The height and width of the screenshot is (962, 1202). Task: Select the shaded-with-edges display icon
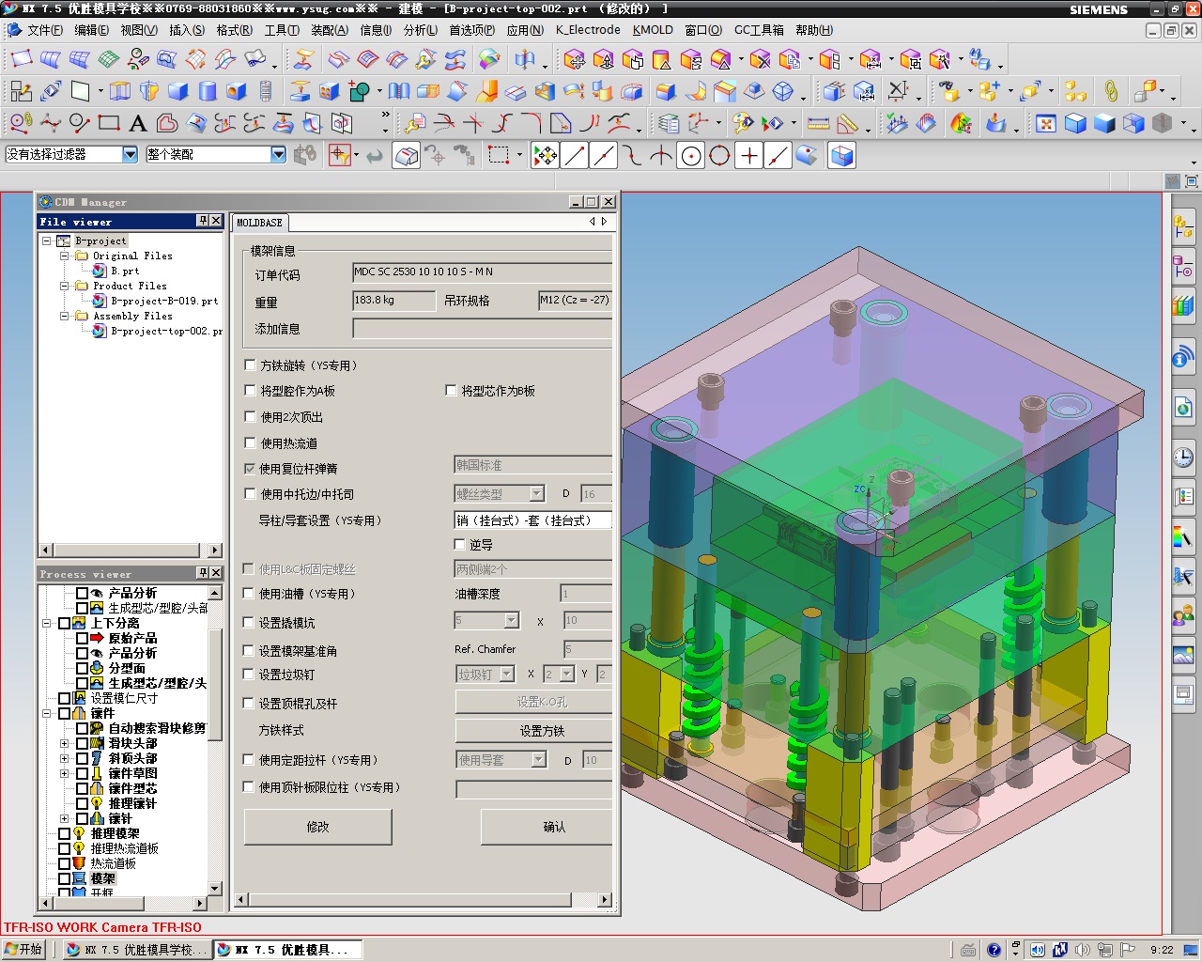(x=1075, y=123)
